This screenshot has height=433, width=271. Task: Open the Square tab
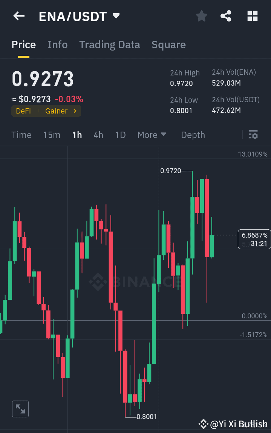coord(168,45)
